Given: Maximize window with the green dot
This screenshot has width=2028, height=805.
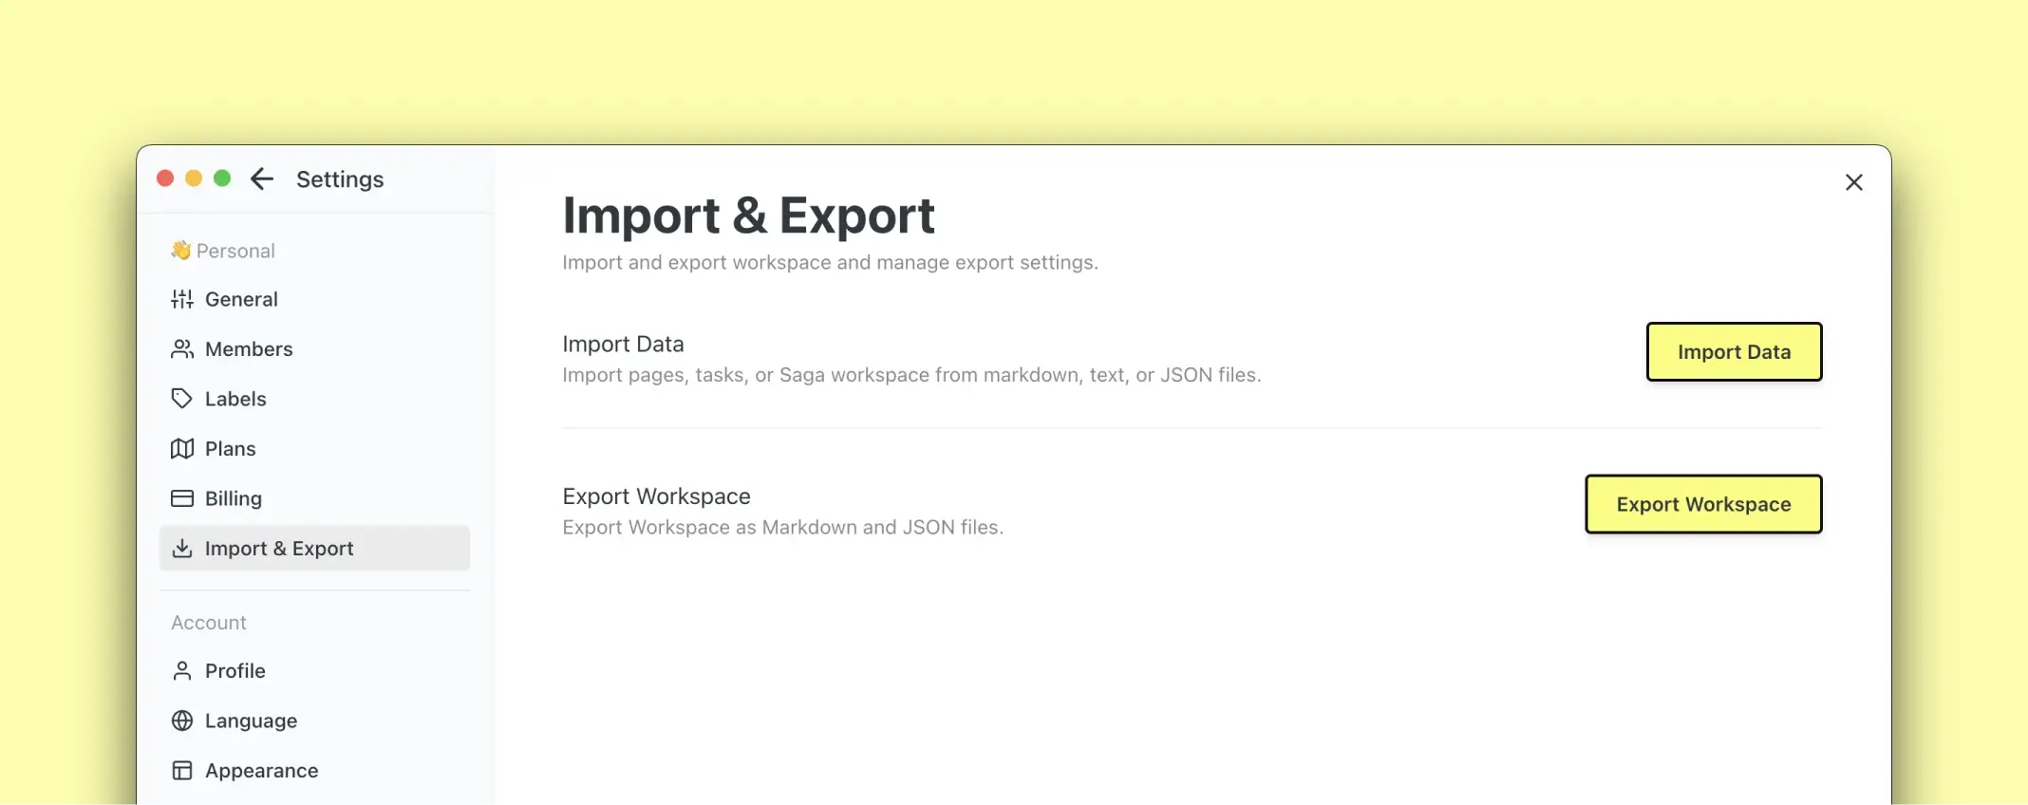Looking at the screenshot, I should 222,178.
